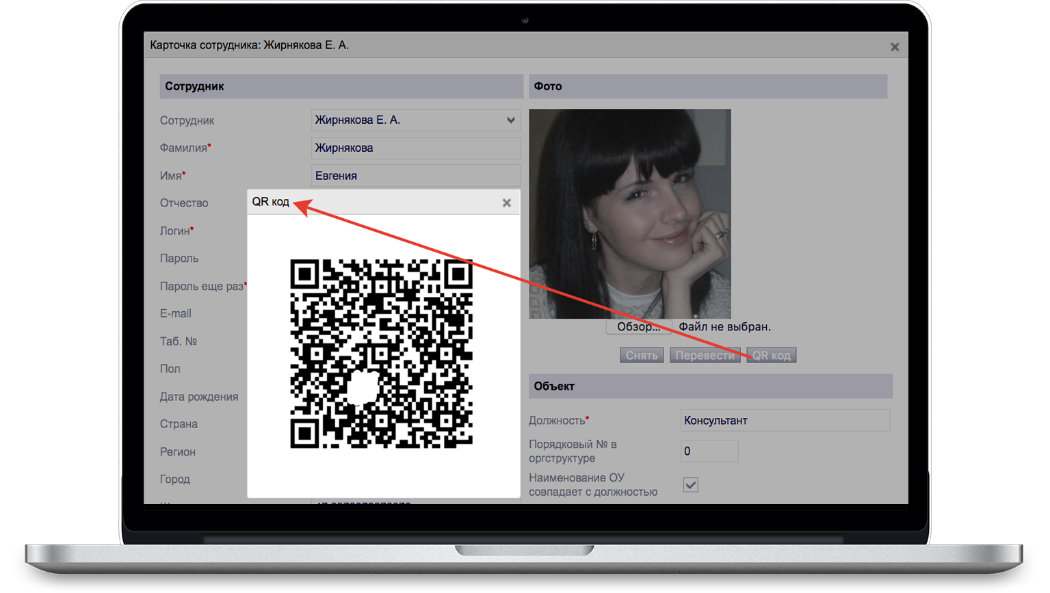1050x593 pixels.
Task: Click the generated QR code image
Action: click(381, 354)
